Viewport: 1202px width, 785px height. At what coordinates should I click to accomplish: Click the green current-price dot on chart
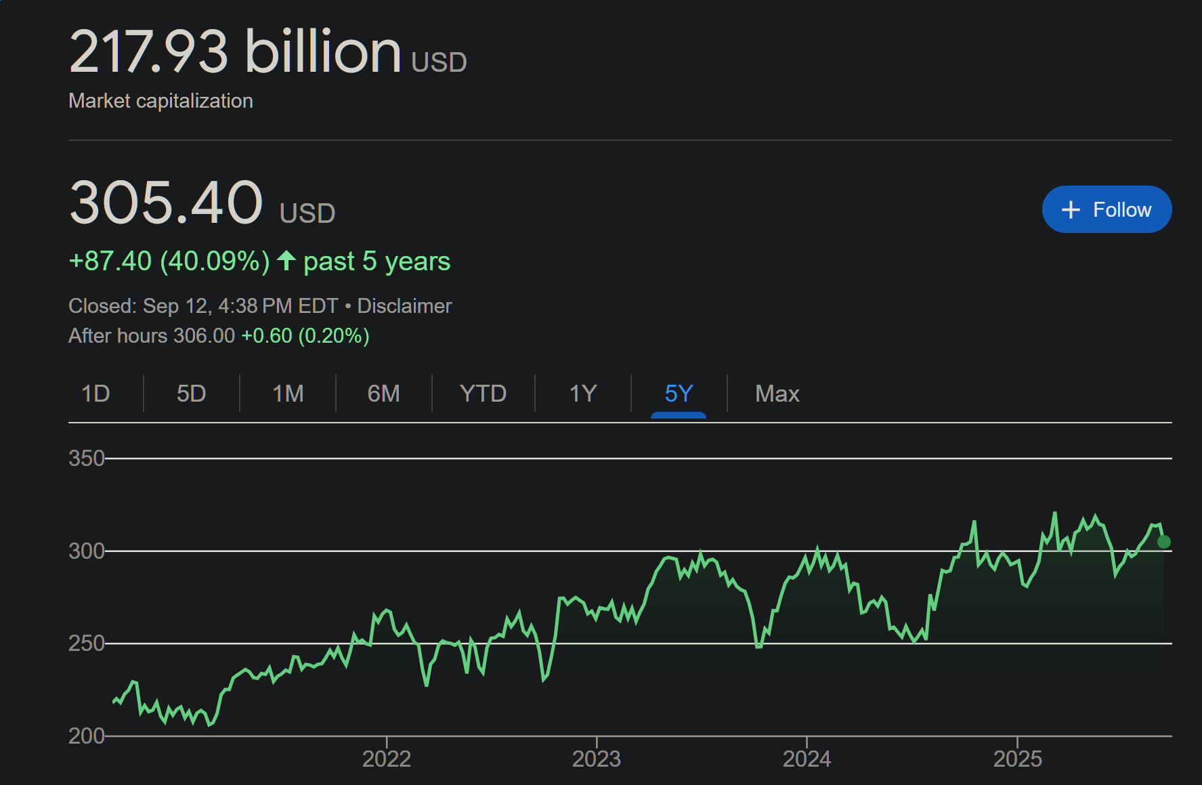[1163, 542]
